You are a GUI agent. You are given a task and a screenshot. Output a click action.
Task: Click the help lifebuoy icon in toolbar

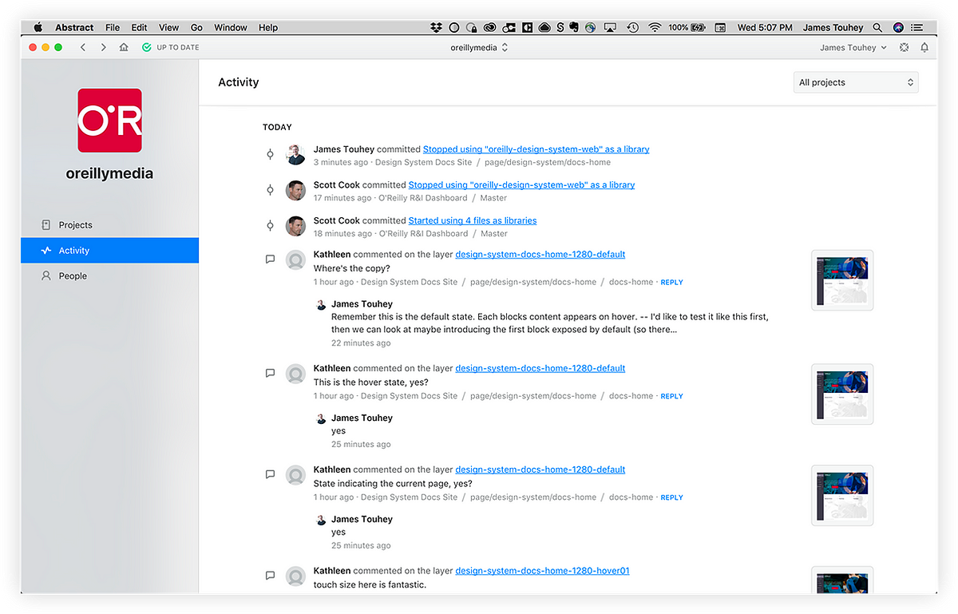pos(904,48)
